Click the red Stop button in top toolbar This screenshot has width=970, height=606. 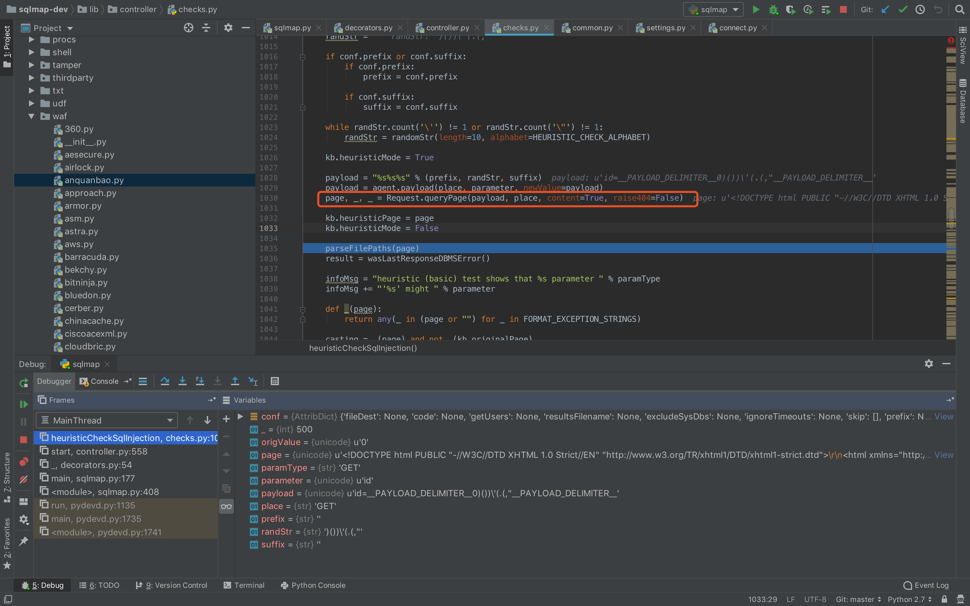pyautogui.click(x=843, y=10)
